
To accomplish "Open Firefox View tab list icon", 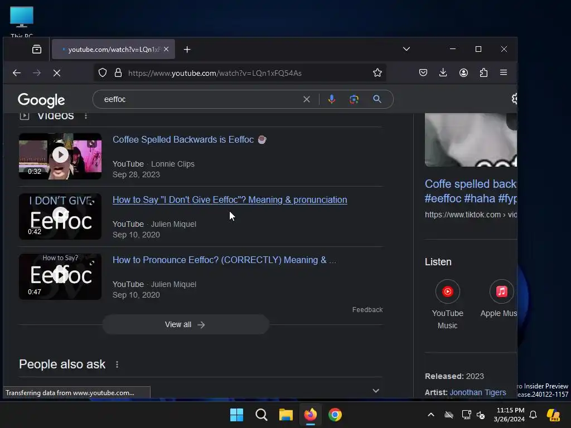I will [37, 49].
